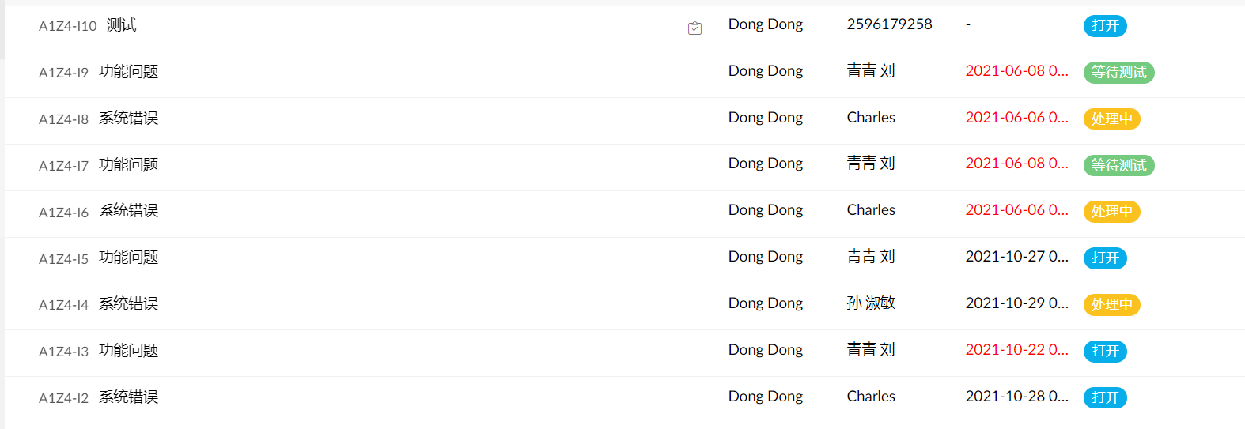Click the 打开 status badge on A1Z4-I2
This screenshot has height=429, width=1245.
coord(1104,398)
